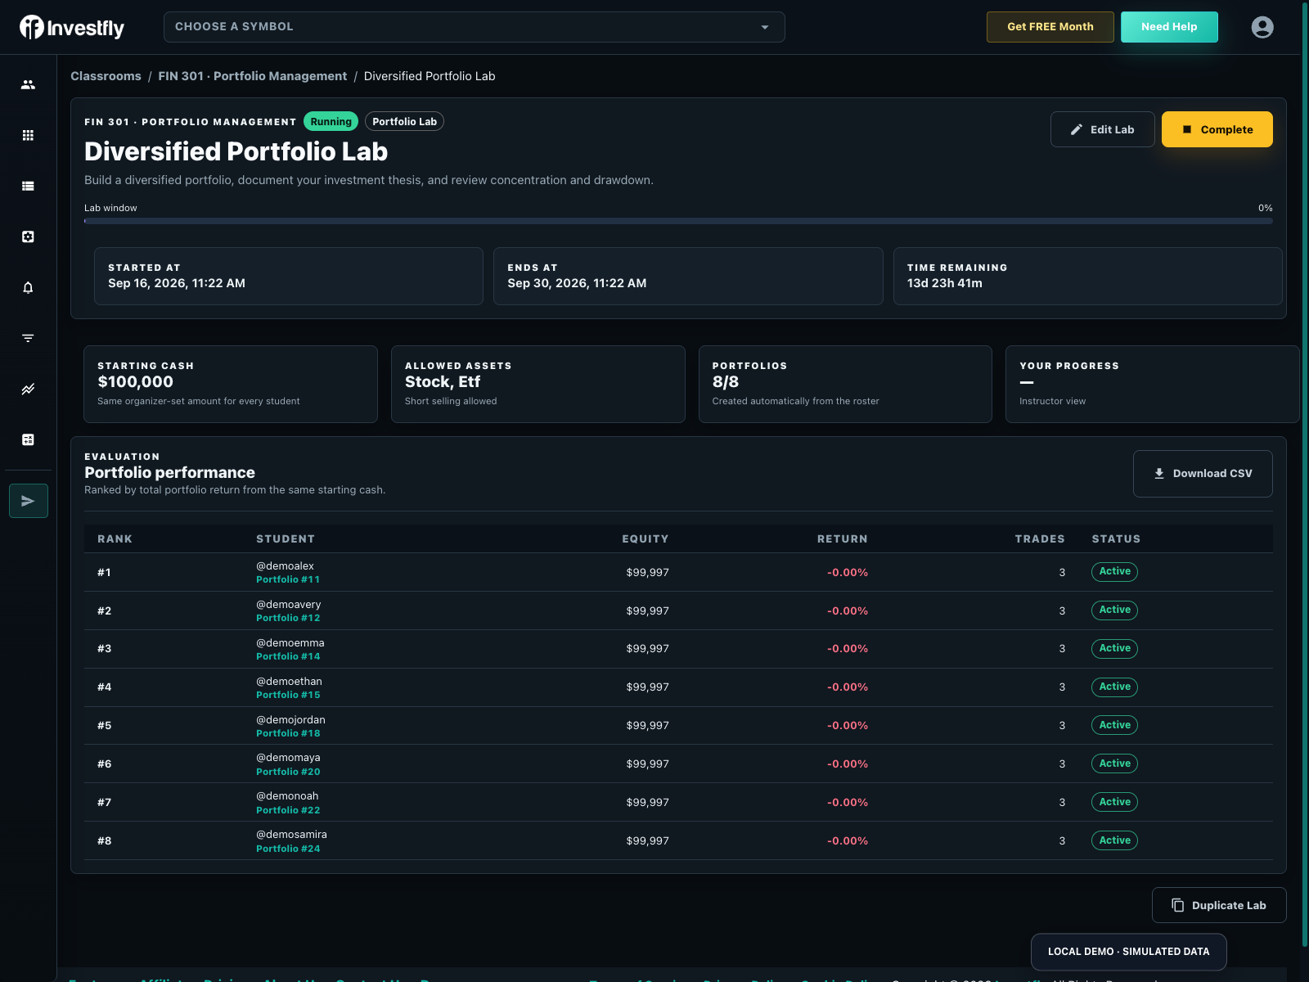Click the LOCAL DEMO · SIMULATED DATA badge
The image size is (1309, 982).
click(1128, 952)
